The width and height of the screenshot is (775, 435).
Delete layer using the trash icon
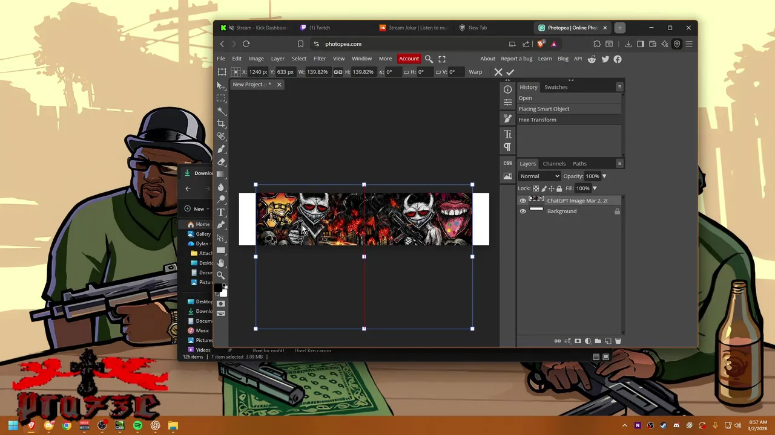618,341
